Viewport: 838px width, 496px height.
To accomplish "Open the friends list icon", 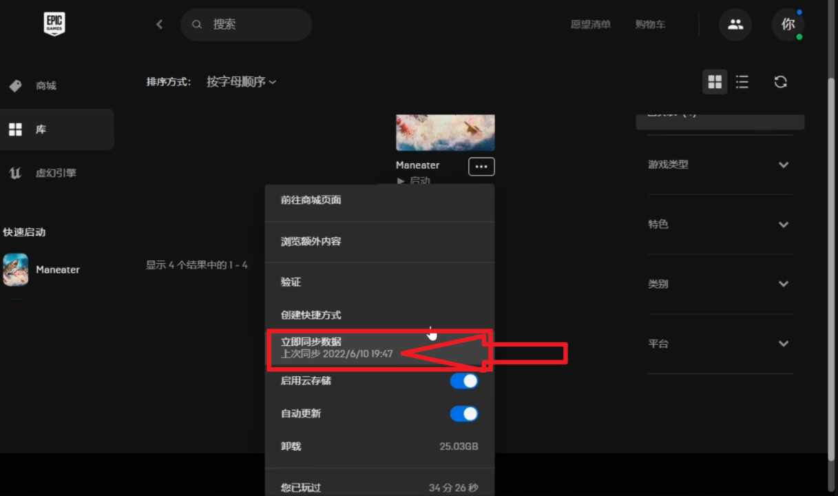I will pos(735,25).
